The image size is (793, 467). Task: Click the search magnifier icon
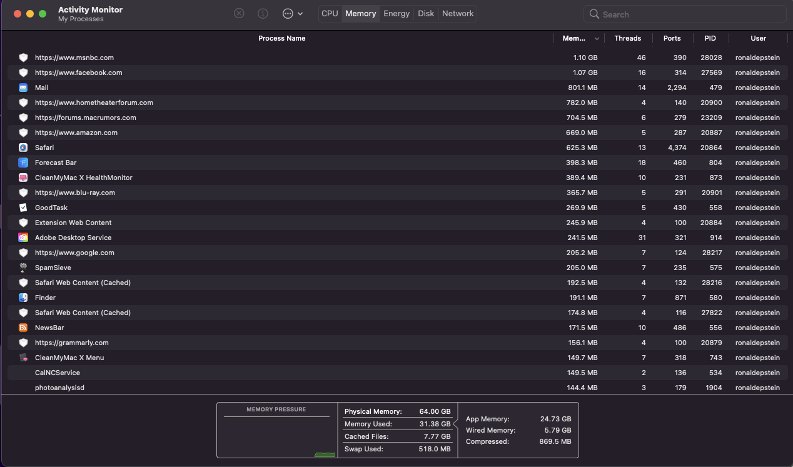[594, 14]
